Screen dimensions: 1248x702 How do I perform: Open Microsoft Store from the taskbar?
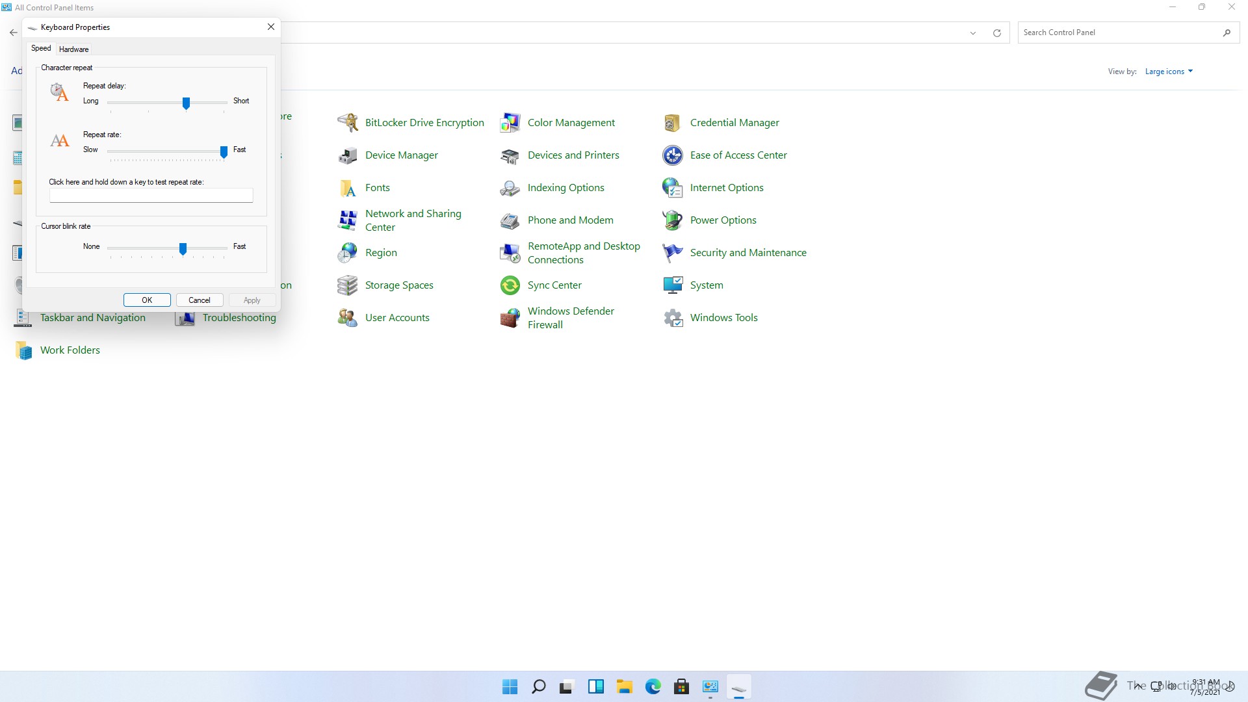coord(682,686)
